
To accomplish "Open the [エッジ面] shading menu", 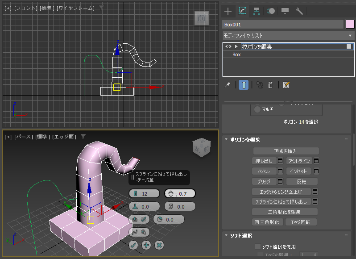I will point(64,137).
